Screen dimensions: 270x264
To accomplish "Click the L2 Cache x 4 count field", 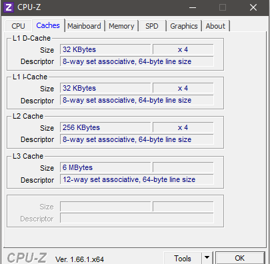I will pos(183,127).
